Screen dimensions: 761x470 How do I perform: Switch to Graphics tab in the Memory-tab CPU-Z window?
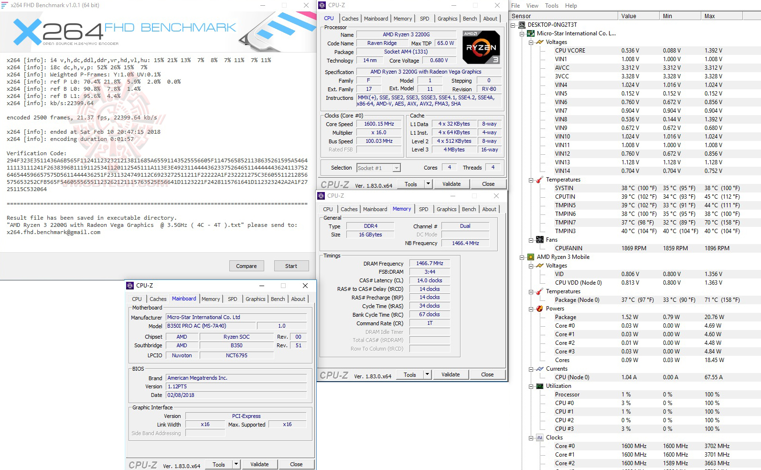point(447,209)
